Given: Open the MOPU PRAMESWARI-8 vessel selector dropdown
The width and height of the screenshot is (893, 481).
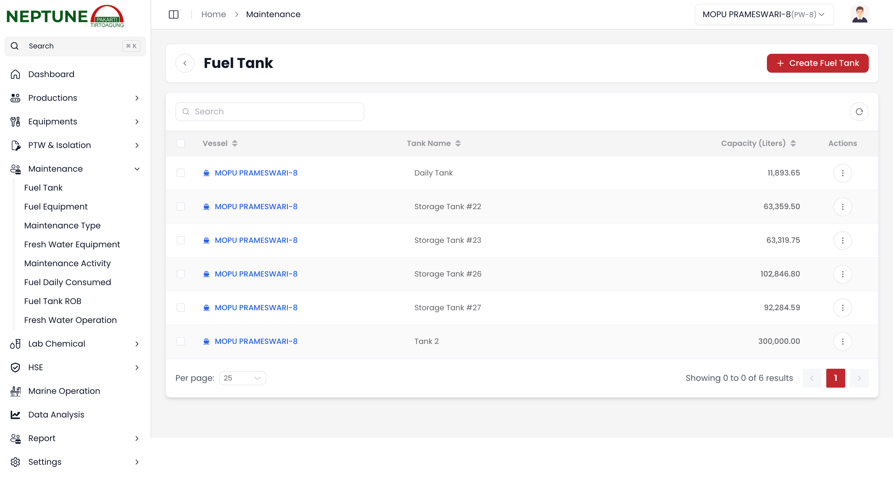Looking at the screenshot, I should click(764, 14).
